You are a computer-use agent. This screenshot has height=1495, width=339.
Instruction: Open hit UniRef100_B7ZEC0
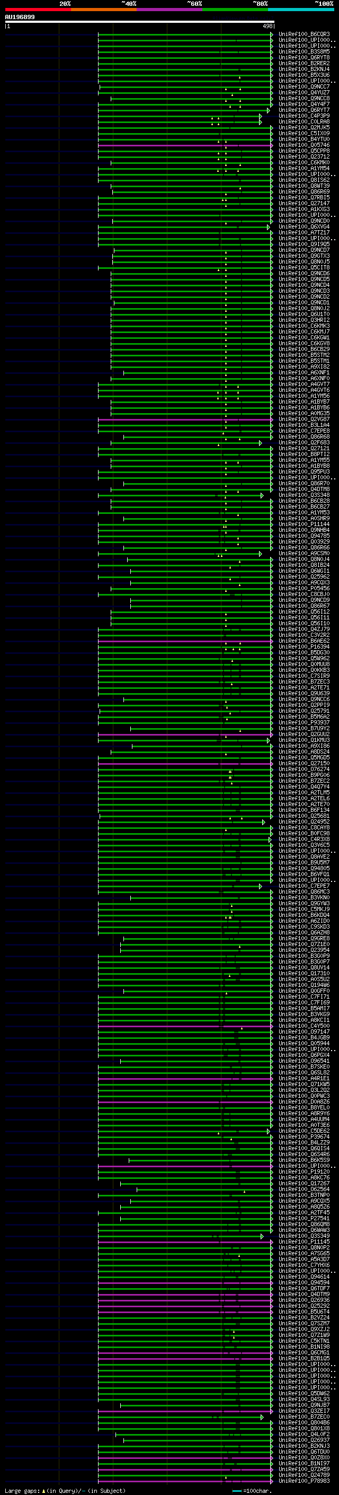[304, 1417]
